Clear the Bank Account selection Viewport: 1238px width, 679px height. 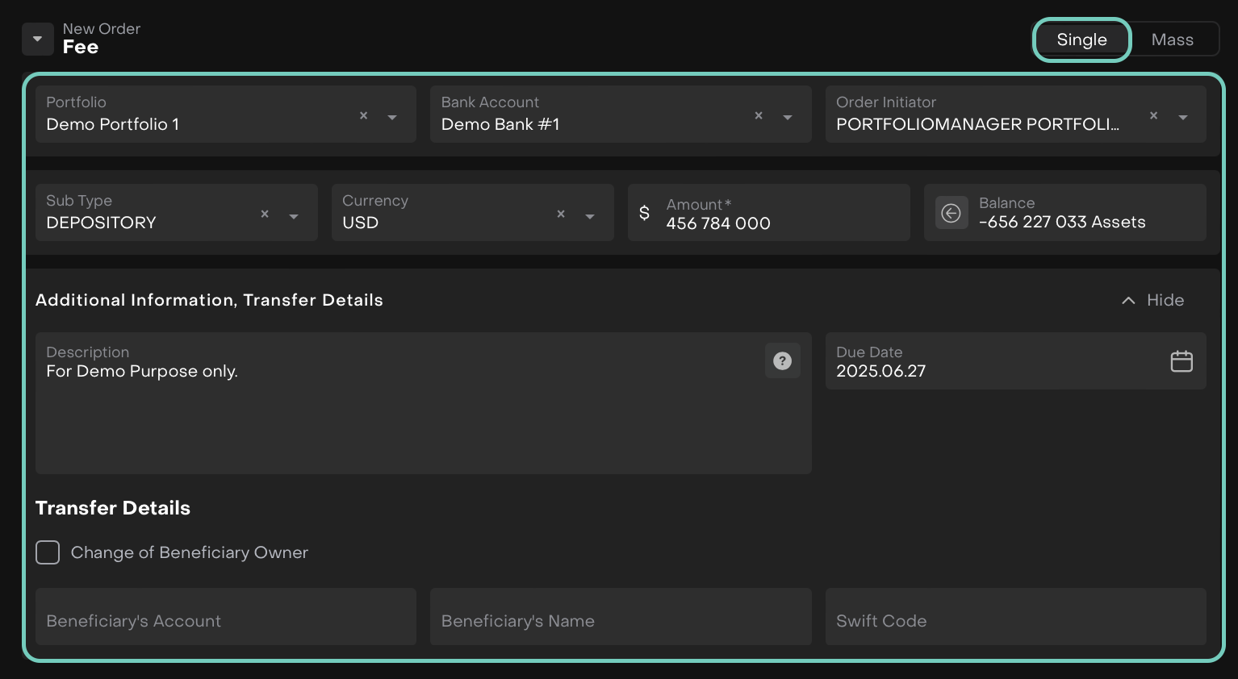pos(759,116)
